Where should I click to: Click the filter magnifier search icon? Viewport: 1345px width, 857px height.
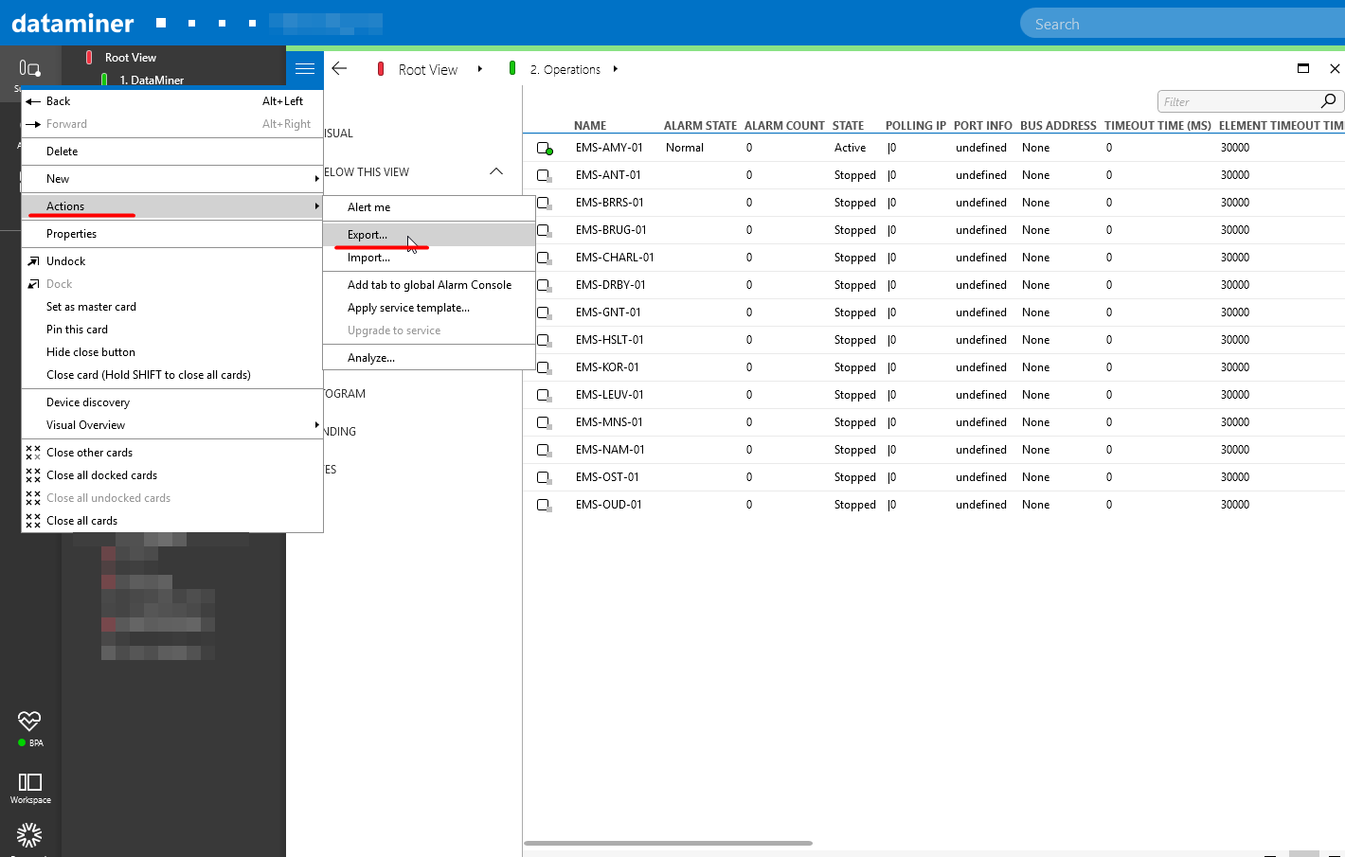click(x=1328, y=101)
